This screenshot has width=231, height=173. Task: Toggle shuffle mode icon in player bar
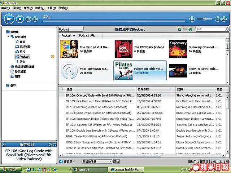coord(224,19)
